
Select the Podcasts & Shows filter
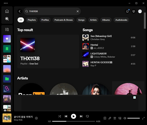pyautogui.click(x=64, y=20)
